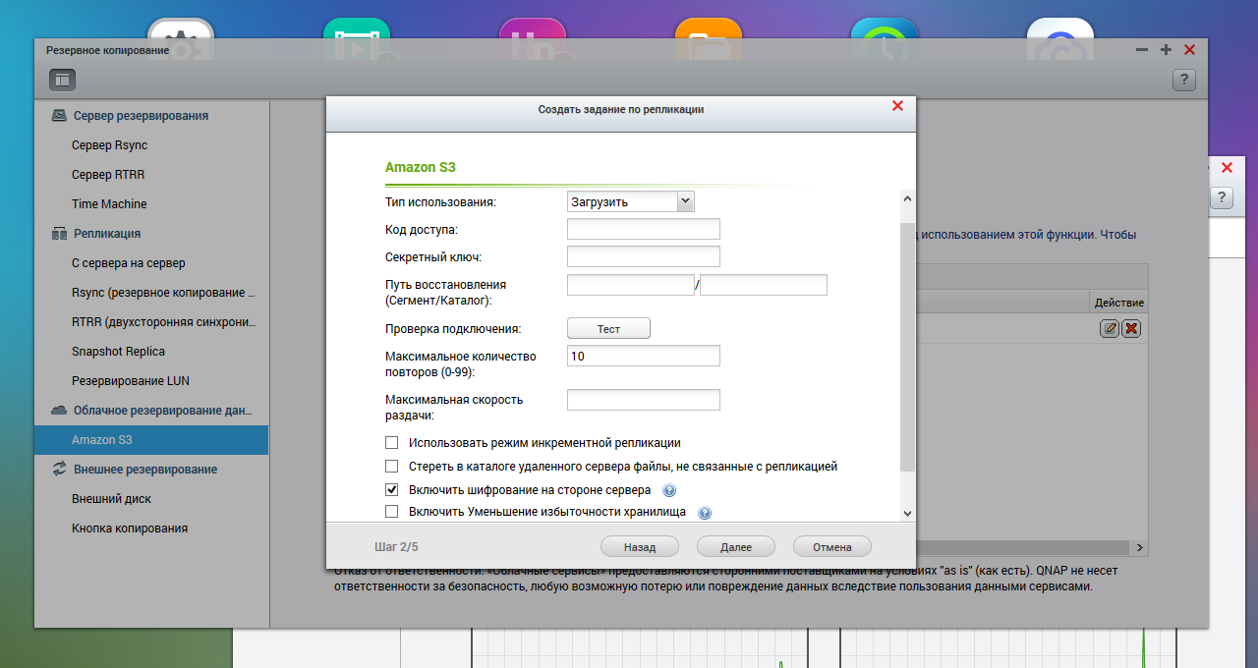
Task: Click the Назад button
Action: click(639, 547)
